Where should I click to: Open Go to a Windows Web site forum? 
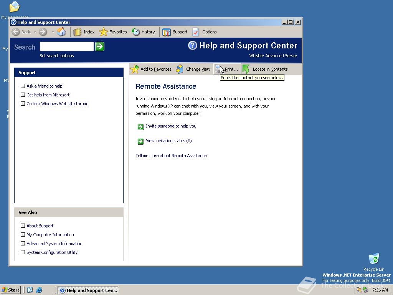click(x=57, y=104)
